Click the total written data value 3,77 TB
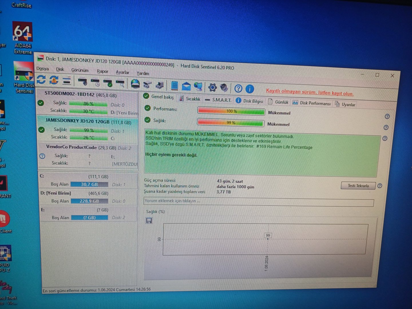The height and width of the screenshot is (309, 412). pos(223,192)
